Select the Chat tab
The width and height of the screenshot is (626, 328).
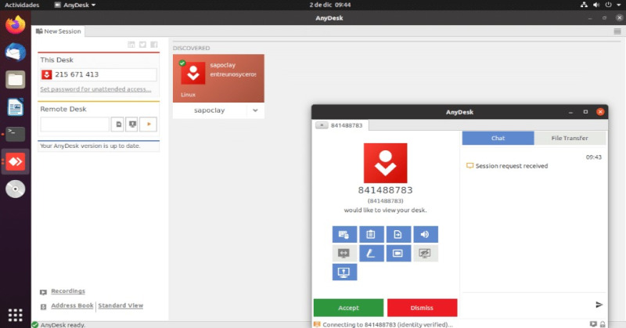[498, 139]
